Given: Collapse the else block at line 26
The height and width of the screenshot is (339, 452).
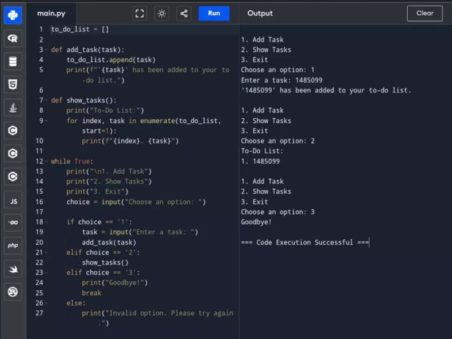Looking at the screenshot, I should (x=46, y=303).
